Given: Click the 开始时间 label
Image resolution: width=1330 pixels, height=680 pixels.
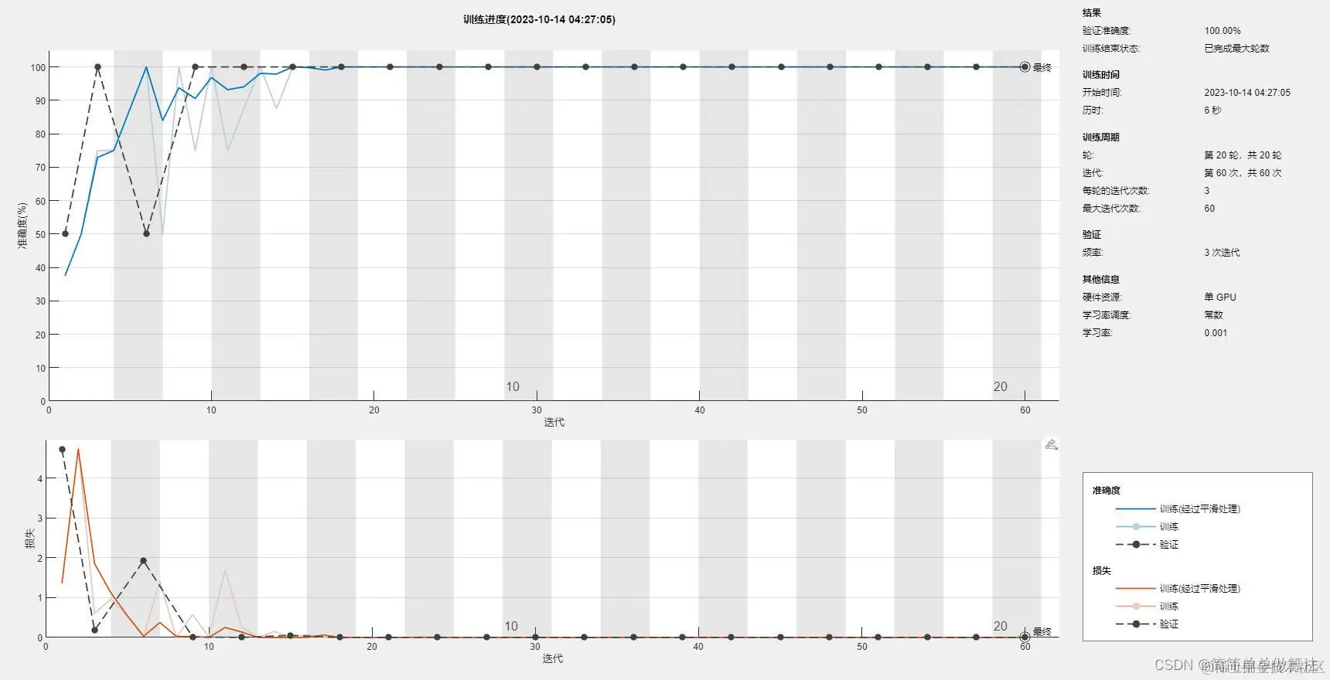Looking at the screenshot, I should (x=1102, y=92).
